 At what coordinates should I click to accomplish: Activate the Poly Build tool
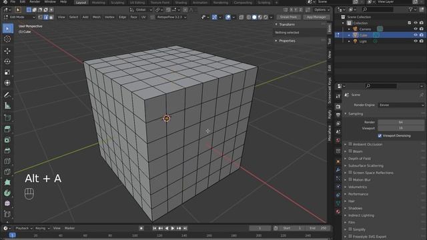7,182
